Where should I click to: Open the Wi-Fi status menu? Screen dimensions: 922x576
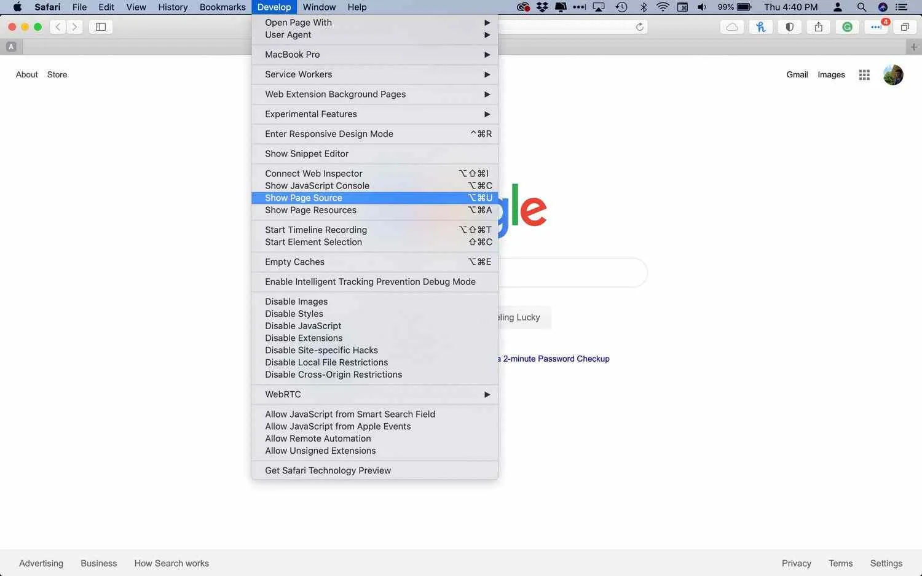coord(663,7)
